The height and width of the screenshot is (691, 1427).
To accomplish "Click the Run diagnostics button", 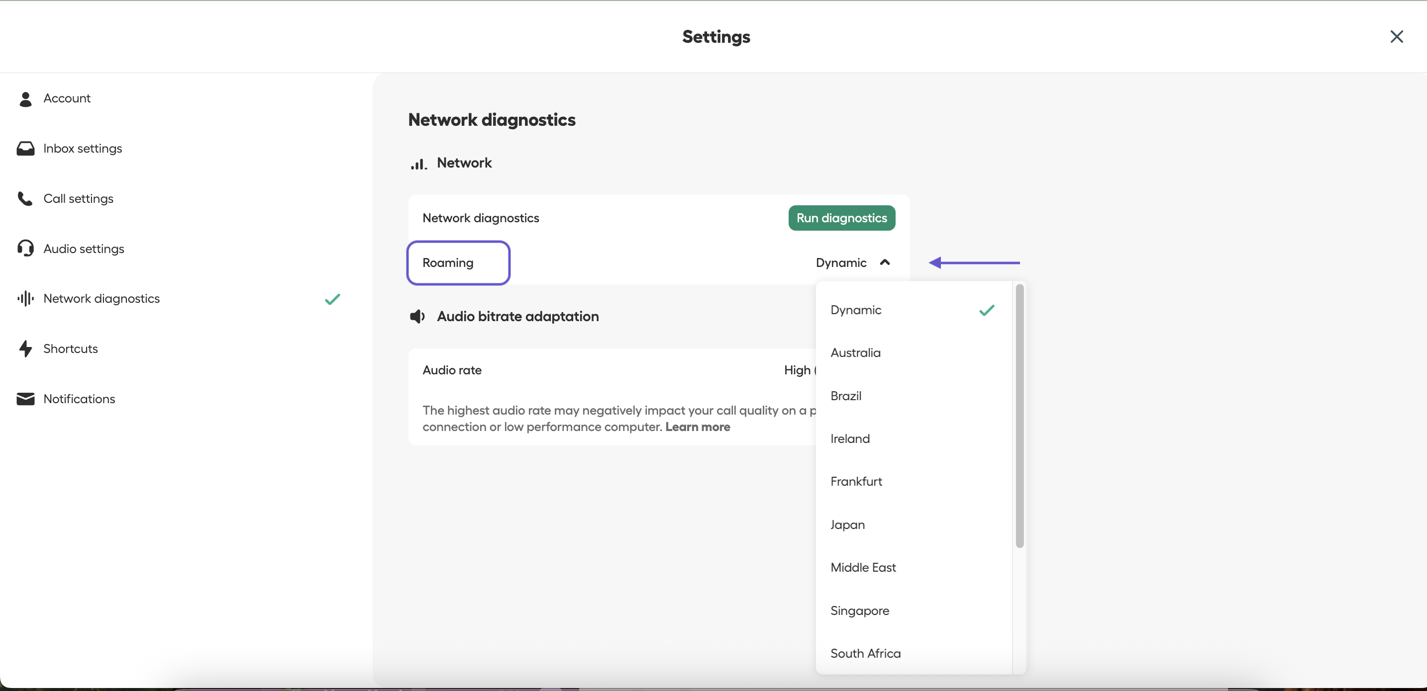I will tap(841, 218).
